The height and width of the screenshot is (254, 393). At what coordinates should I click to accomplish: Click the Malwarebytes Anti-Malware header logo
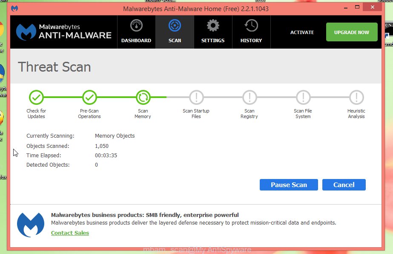(x=64, y=32)
